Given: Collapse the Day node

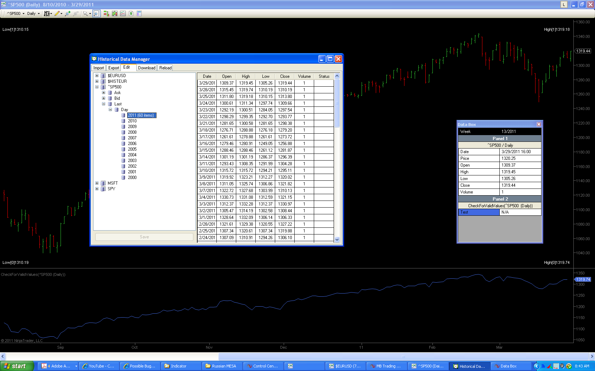Looking at the screenshot, I should [x=110, y=110].
